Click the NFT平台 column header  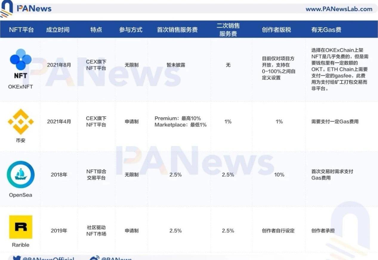pyautogui.click(x=21, y=30)
